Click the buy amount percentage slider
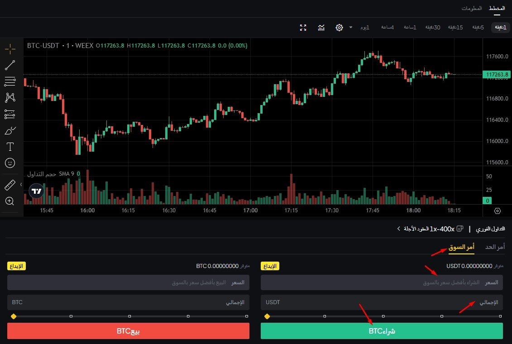Viewport: 512px width, 344px height. tap(383, 316)
